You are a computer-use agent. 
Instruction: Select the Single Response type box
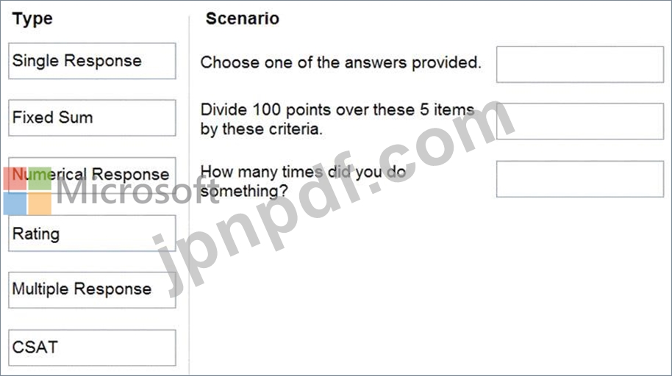[92, 61]
